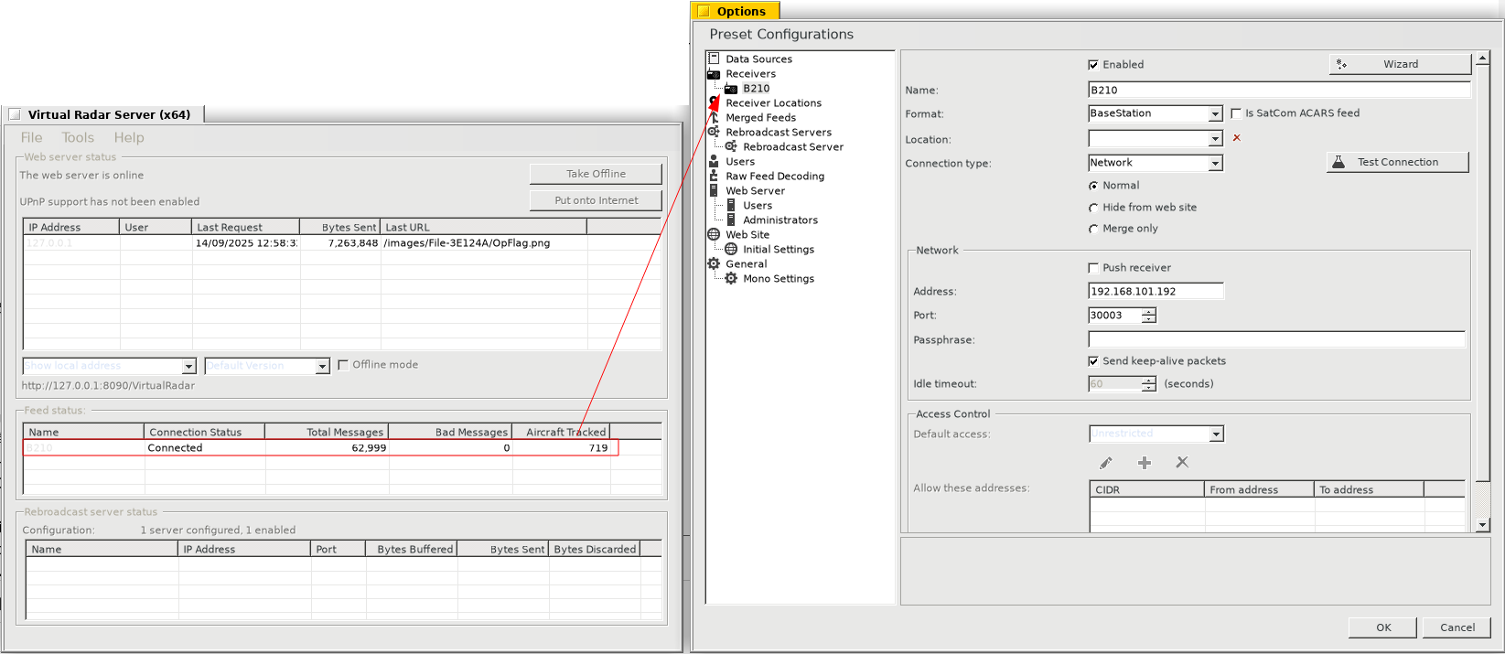
Task: Click into the Address input field
Action: point(1155,291)
